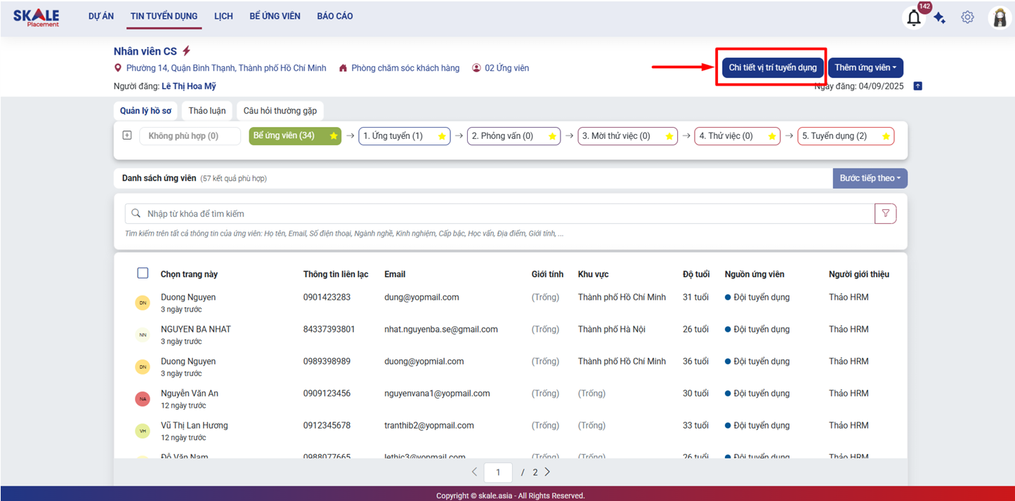
Task: Click the plus expand icon before Không phù hợp
Action: [x=127, y=135]
